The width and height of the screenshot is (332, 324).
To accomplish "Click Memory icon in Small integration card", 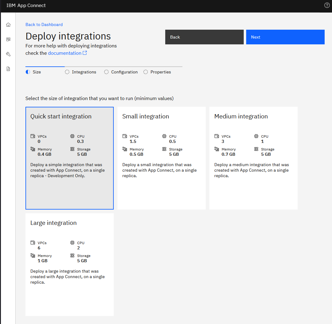I will (x=125, y=149).
